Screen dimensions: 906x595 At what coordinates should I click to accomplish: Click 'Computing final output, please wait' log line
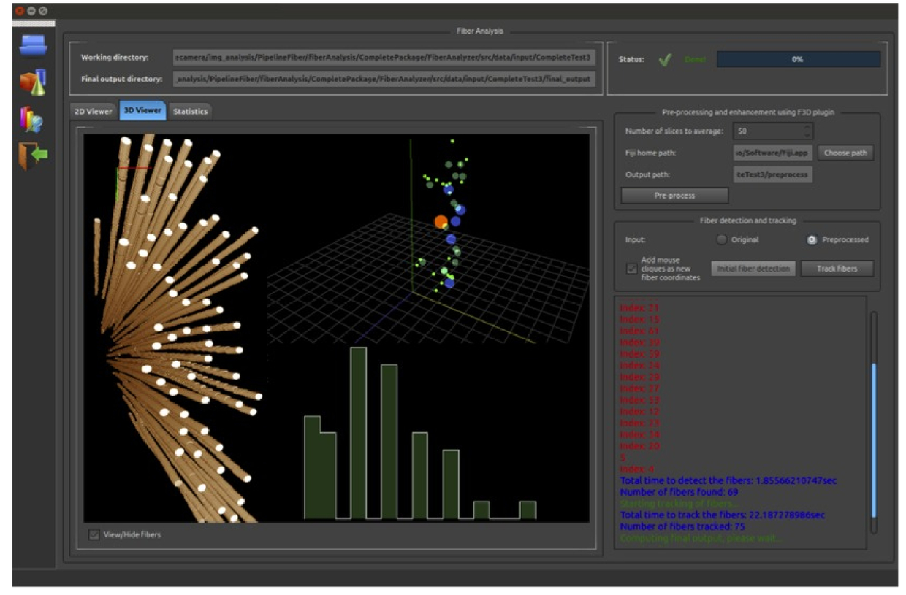click(x=701, y=538)
